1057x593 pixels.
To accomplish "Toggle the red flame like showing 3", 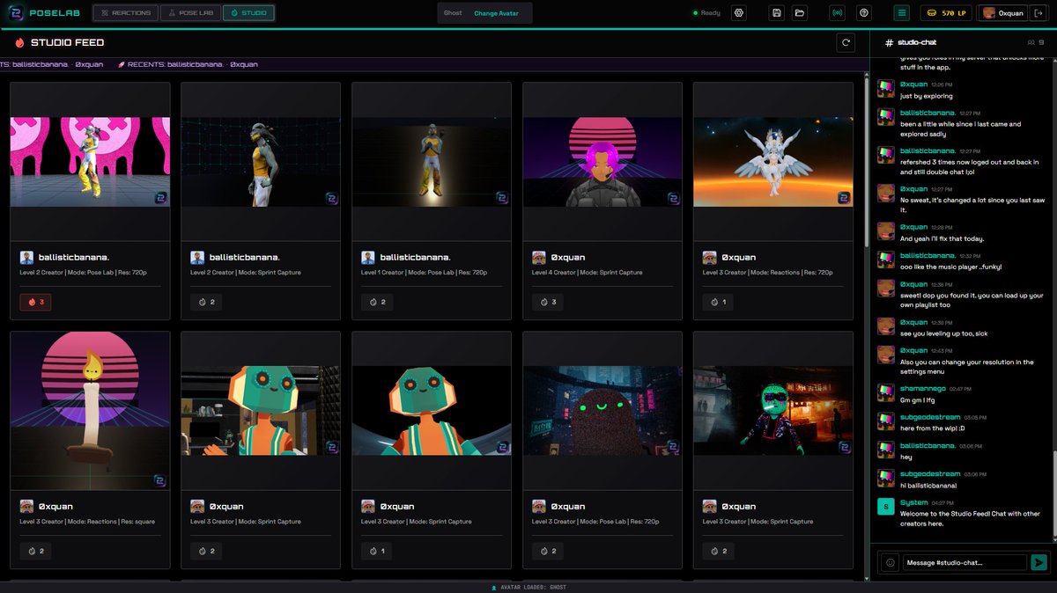I will click(x=35, y=302).
